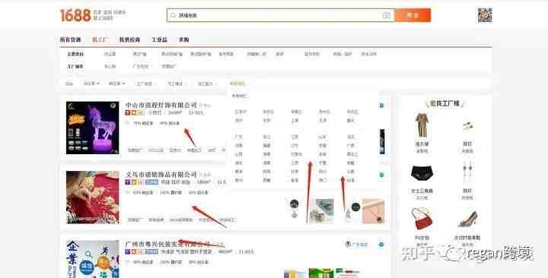Open the black necklace product thumbnail
The image size is (548, 278).
tap(295, 210)
